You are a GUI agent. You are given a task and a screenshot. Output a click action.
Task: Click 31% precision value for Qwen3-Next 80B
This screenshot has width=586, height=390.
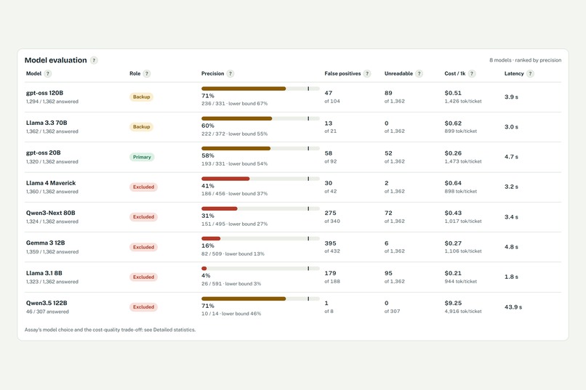[x=208, y=216]
